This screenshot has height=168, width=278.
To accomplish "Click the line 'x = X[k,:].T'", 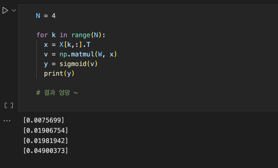I will [x=67, y=45].
